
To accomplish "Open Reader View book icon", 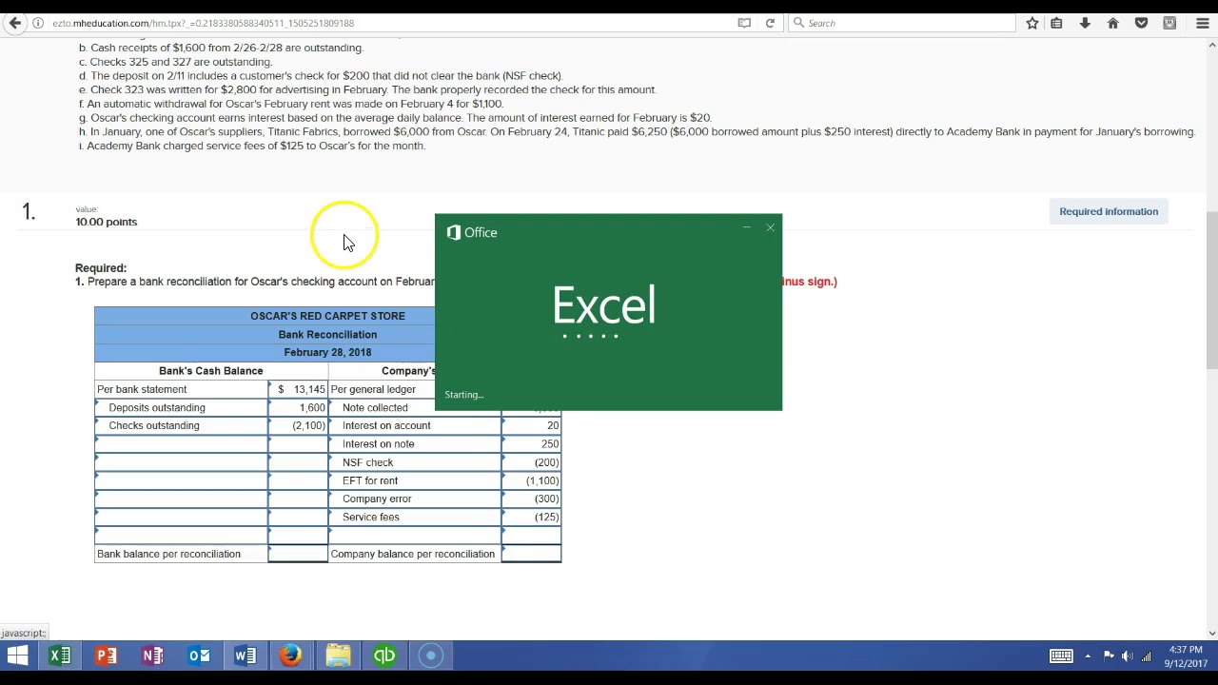I will (x=744, y=23).
